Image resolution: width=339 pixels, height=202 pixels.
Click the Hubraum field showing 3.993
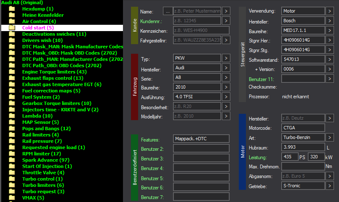(303, 147)
